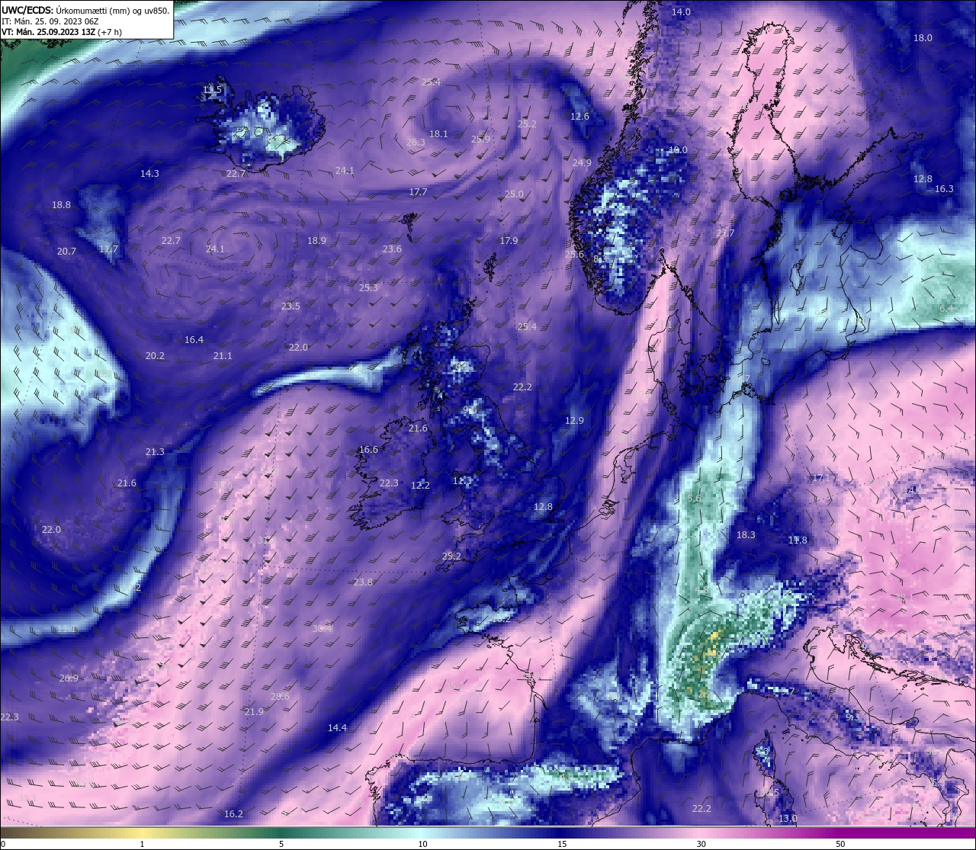Click the 12.6 map value
Screen dimensions: 976x850
pos(579,116)
